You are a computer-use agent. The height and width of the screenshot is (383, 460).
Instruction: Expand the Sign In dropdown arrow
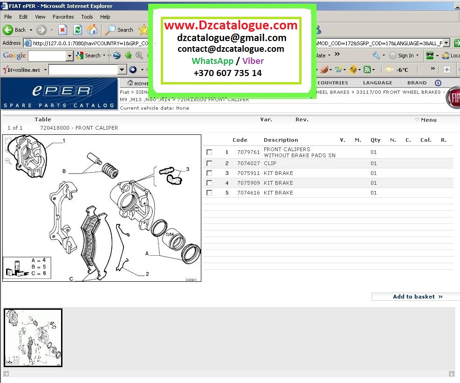point(417,55)
